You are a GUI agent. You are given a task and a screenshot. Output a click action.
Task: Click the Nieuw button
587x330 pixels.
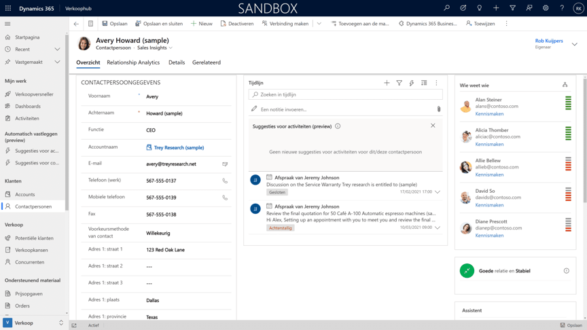tap(201, 24)
